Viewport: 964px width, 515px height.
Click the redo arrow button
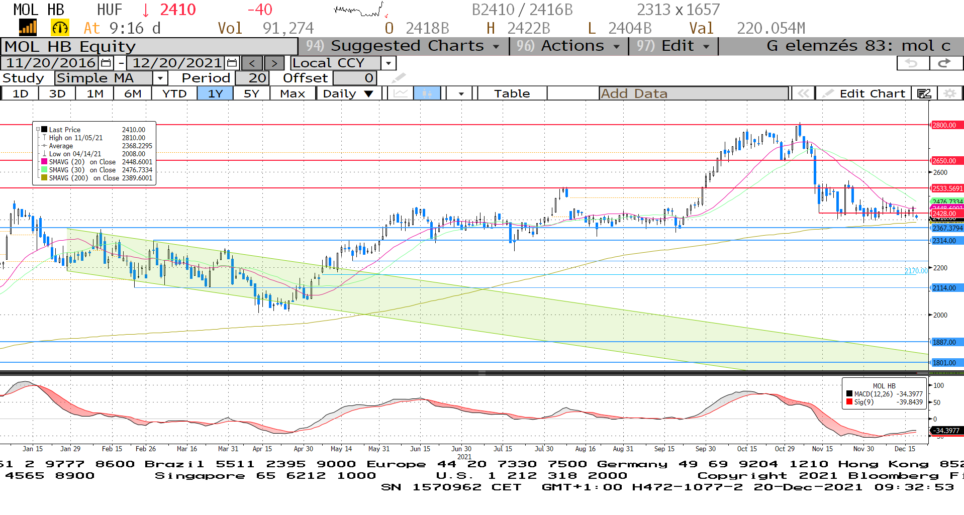point(945,63)
